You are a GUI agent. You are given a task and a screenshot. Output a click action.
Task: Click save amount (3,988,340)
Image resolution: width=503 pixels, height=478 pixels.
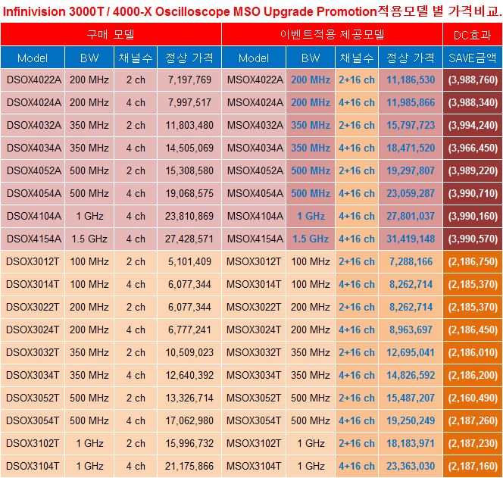coord(473,103)
